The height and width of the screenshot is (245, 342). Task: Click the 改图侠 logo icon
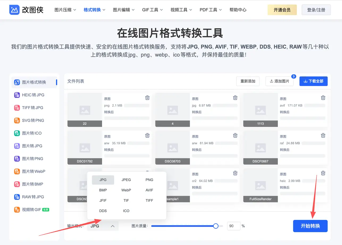pyautogui.click(x=14, y=10)
